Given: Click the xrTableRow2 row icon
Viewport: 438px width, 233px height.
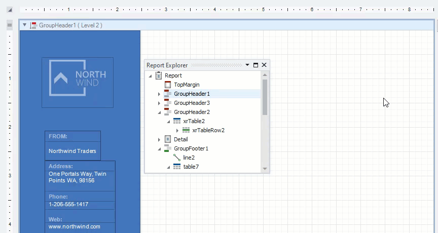Looking at the screenshot, I should click(x=186, y=130).
